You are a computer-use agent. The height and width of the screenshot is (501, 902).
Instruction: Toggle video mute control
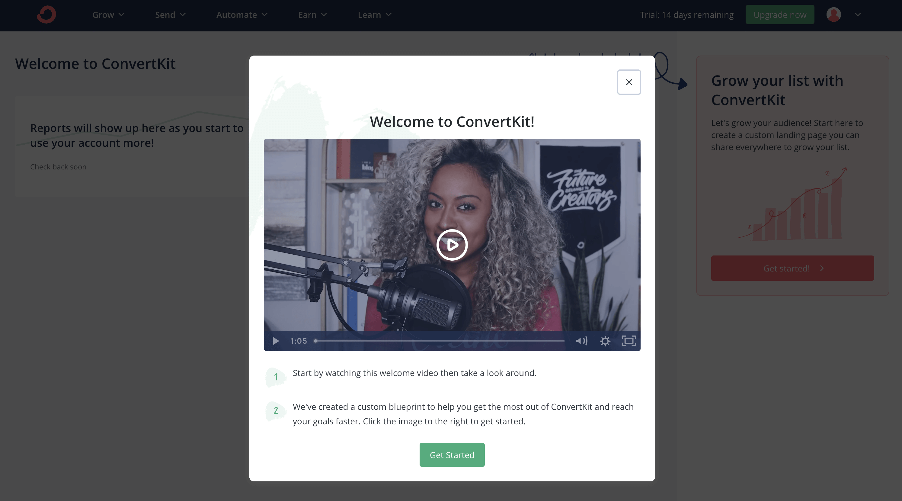coord(581,341)
